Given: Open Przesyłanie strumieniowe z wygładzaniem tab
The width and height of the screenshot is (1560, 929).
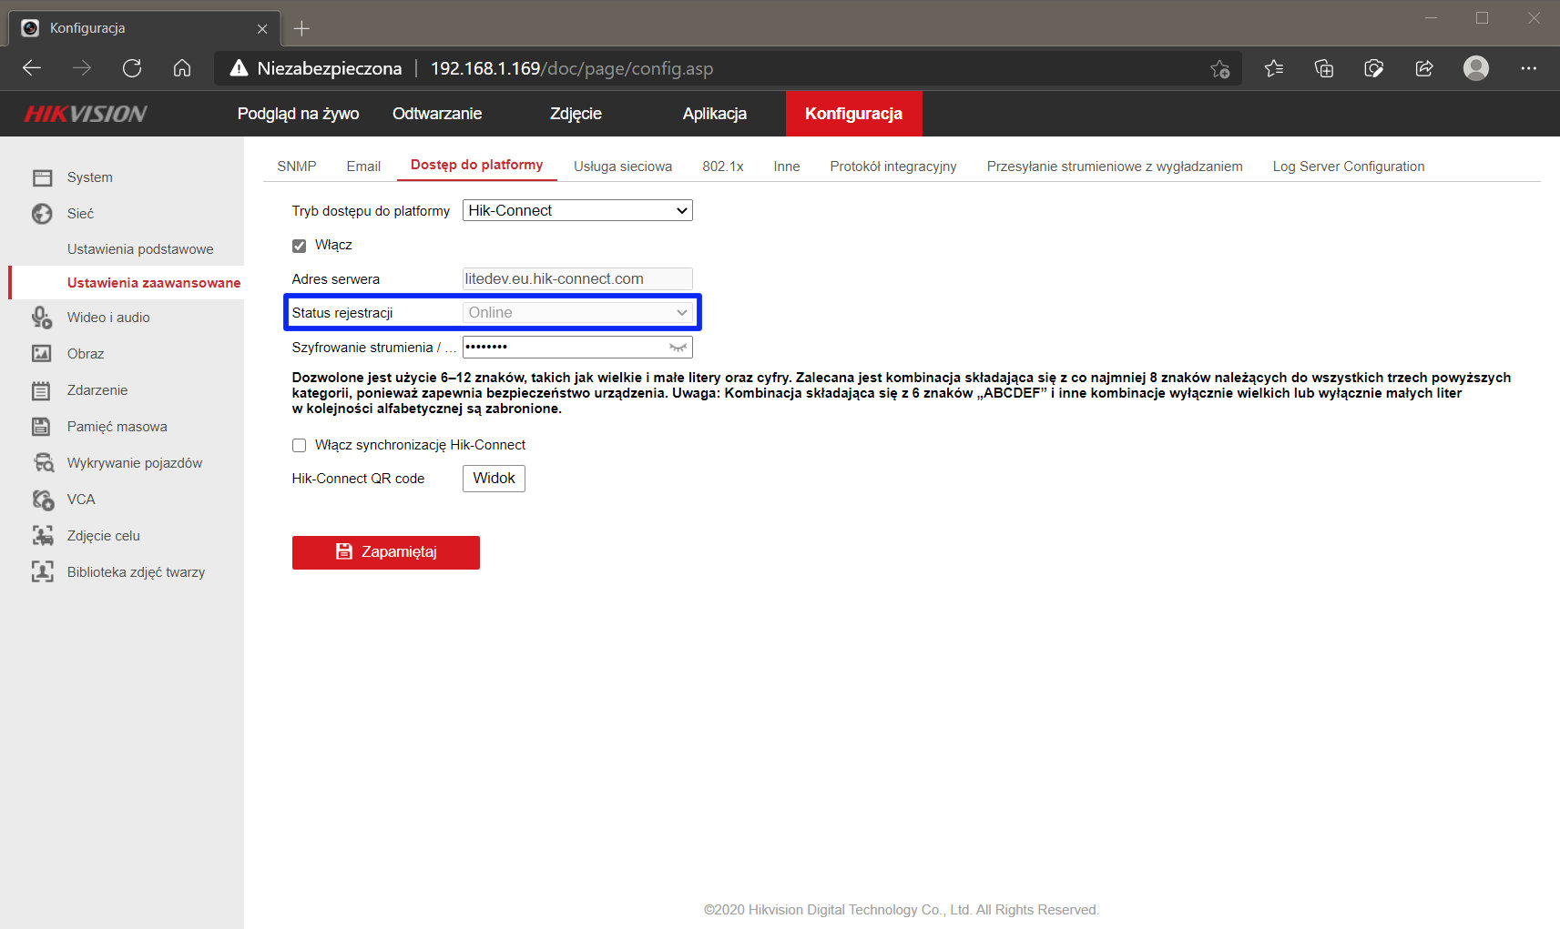Looking at the screenshot, I should (1115, 167).
